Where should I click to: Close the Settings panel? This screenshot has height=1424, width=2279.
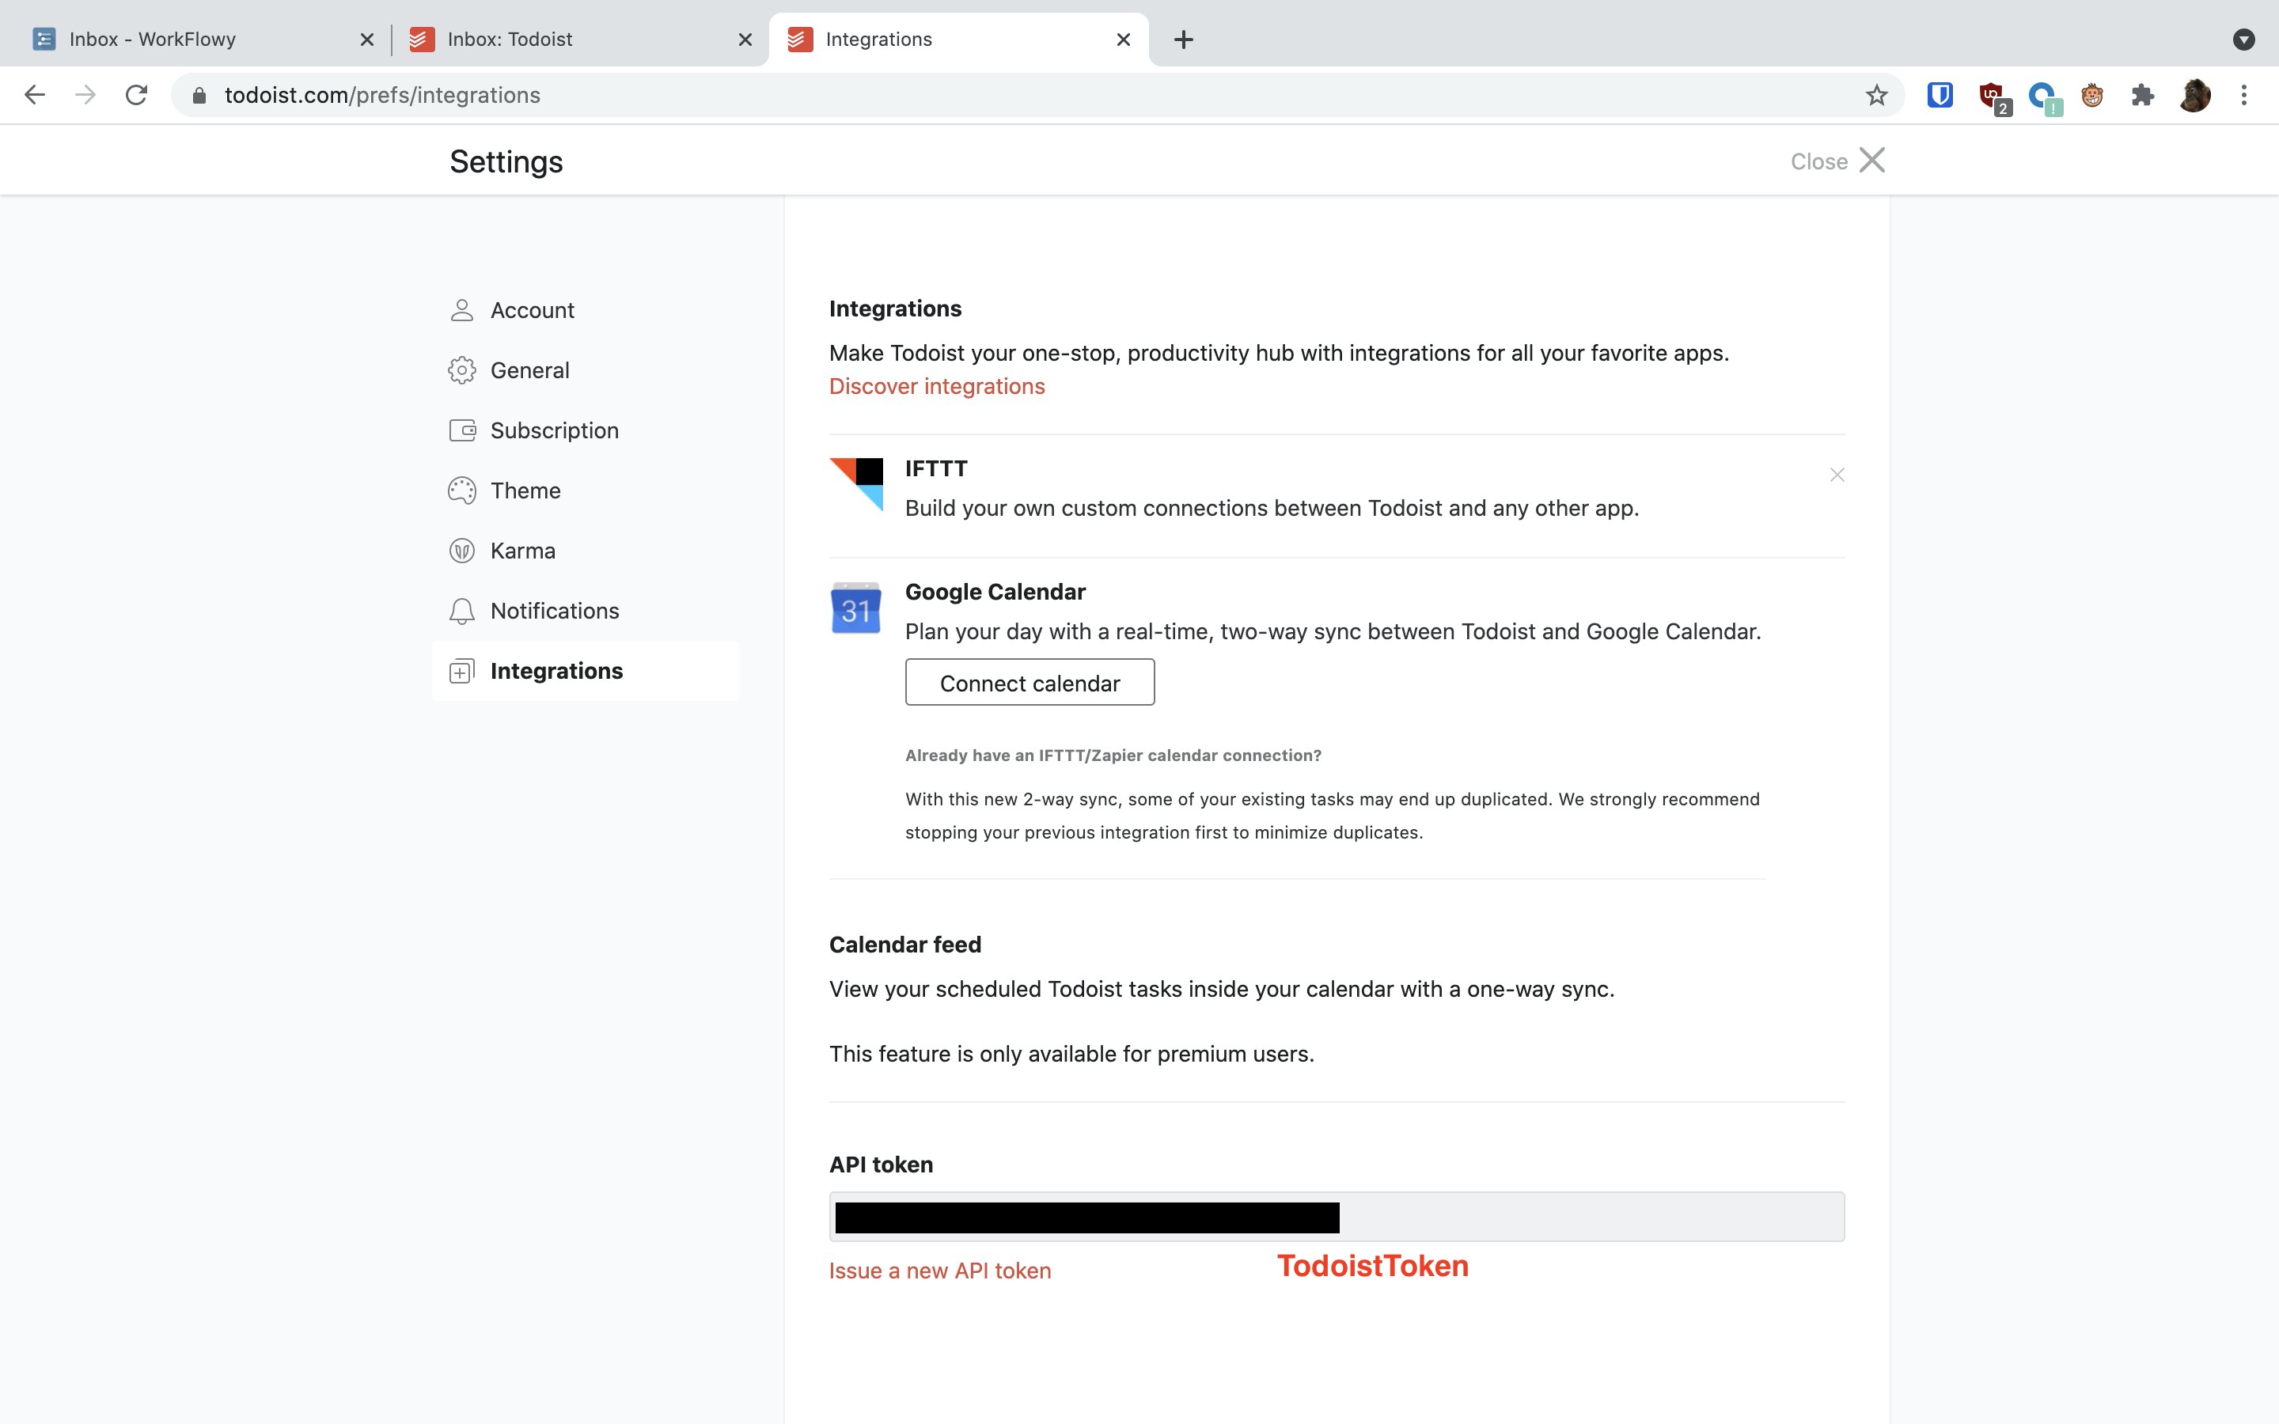(1837, 161)
